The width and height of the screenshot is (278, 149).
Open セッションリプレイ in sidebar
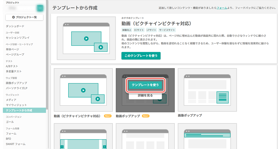pyautogui.click(x=18, y=38)
